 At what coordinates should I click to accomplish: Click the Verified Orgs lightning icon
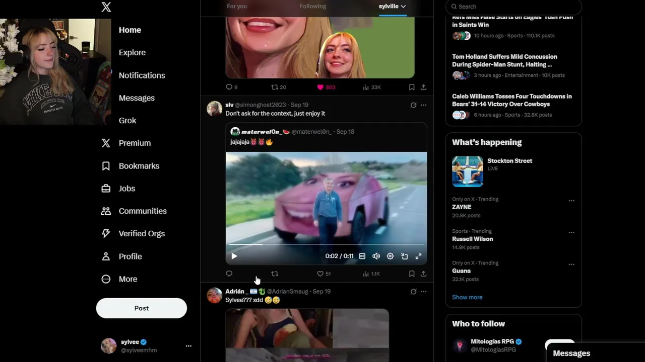point(106,234)
